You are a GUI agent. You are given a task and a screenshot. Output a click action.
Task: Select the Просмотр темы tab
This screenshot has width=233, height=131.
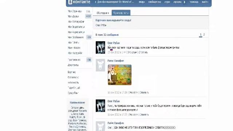click(121, 13)
